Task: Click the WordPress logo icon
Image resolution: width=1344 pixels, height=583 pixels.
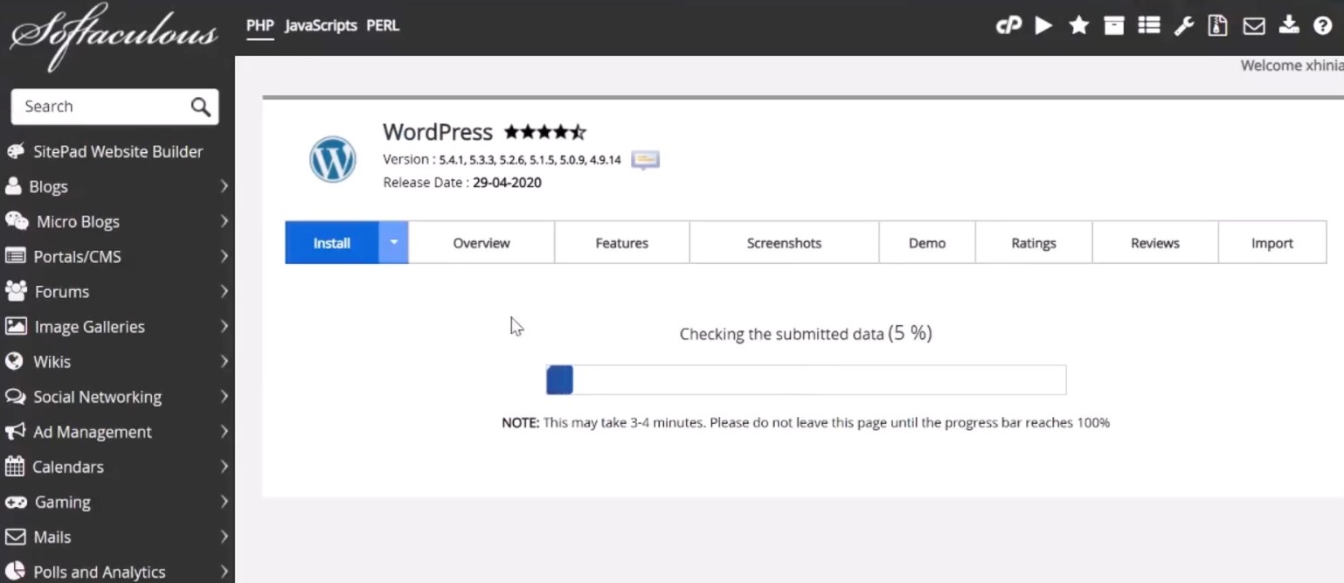Action: (332, 159)
